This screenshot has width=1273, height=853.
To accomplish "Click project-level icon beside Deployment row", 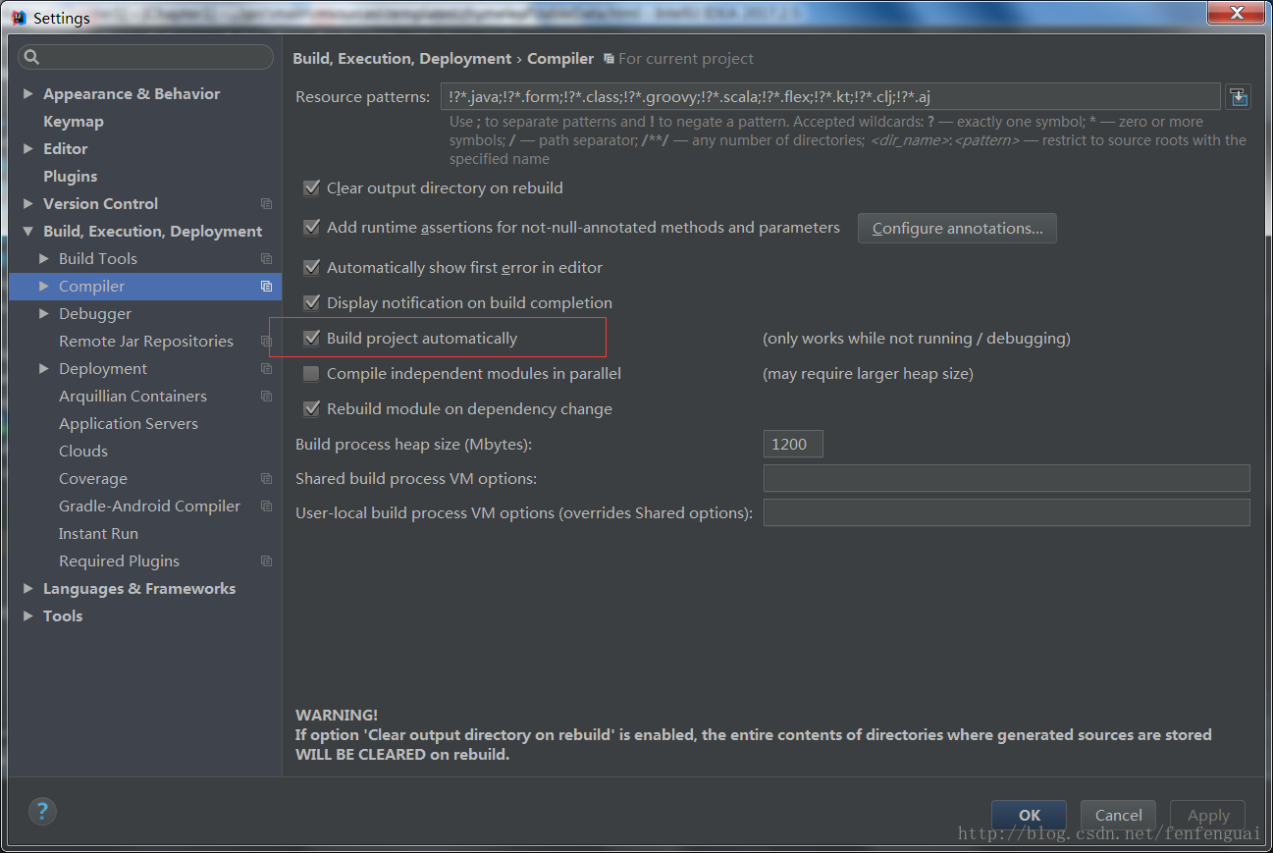I will (266, 369).
